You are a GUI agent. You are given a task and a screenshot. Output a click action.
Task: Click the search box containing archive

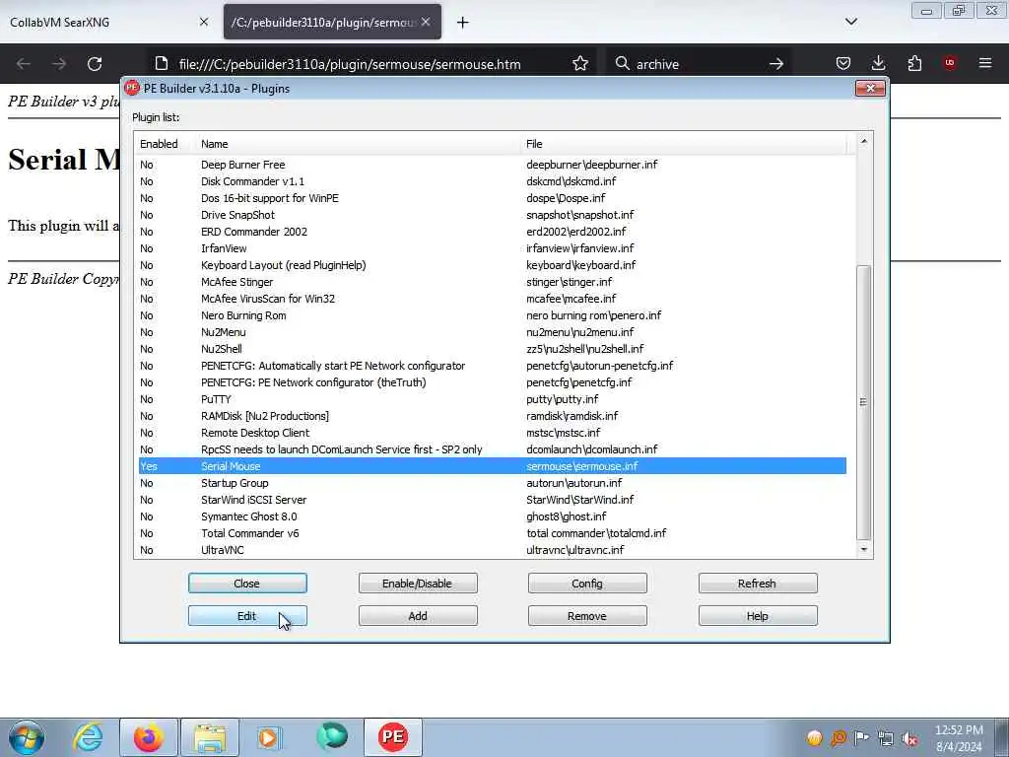point(699,64)
